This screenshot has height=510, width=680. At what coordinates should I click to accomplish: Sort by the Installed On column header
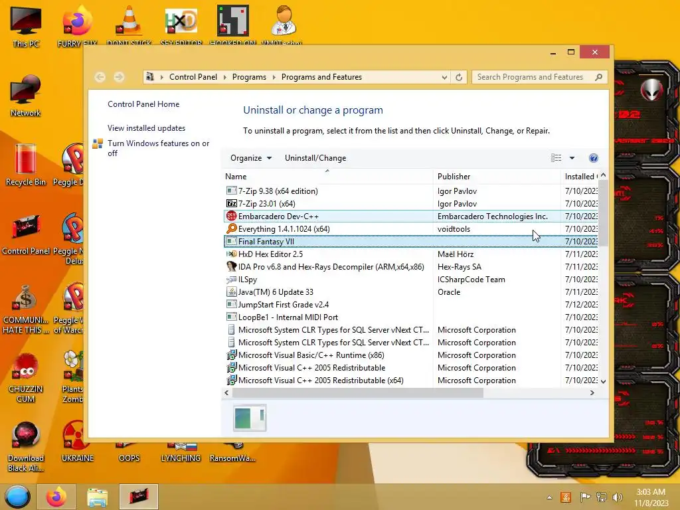580,177
